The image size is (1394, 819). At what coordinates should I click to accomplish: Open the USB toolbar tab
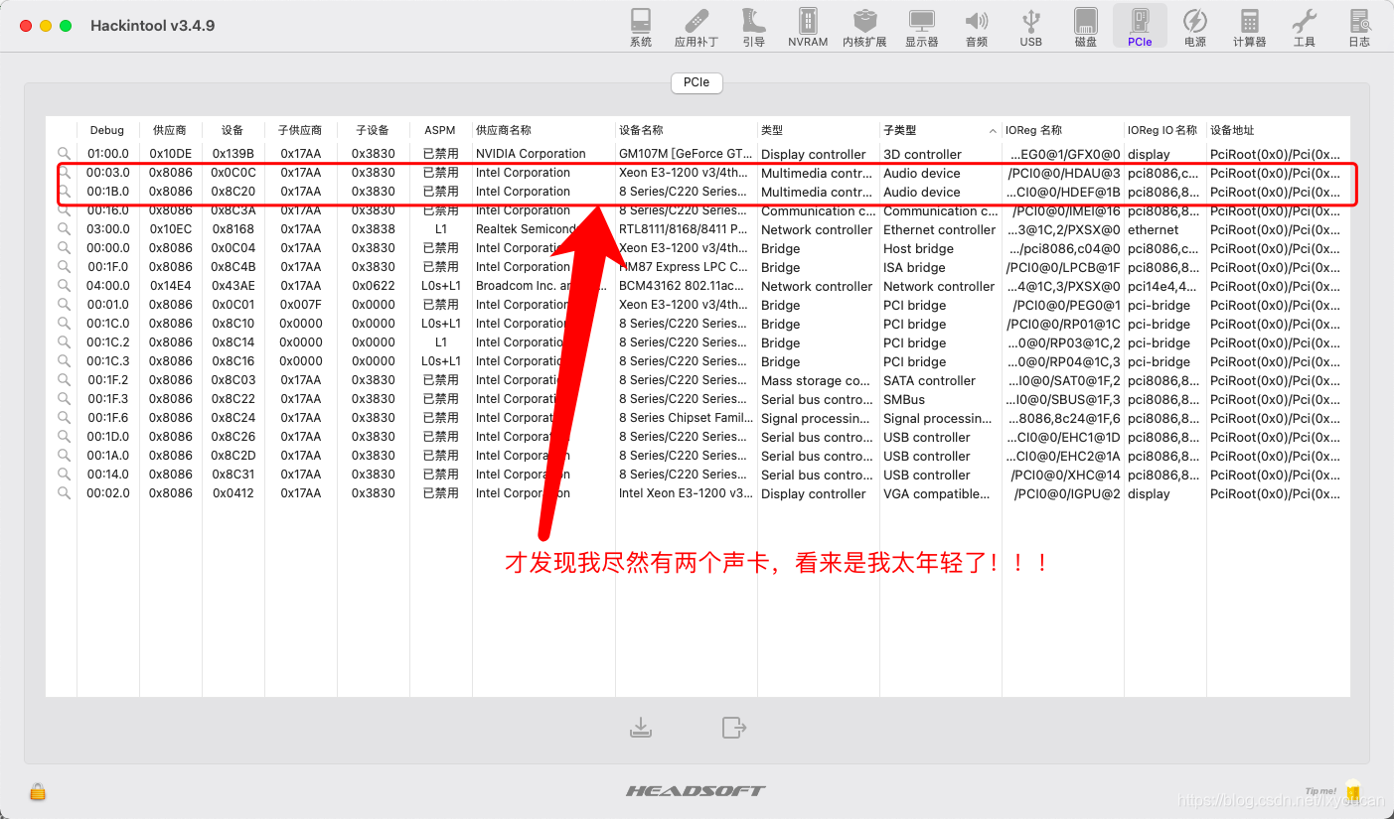point(1031,28)
